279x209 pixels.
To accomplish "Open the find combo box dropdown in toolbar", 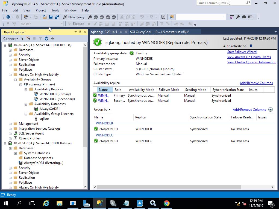I will pyautogui.click(x=224, y=17).
